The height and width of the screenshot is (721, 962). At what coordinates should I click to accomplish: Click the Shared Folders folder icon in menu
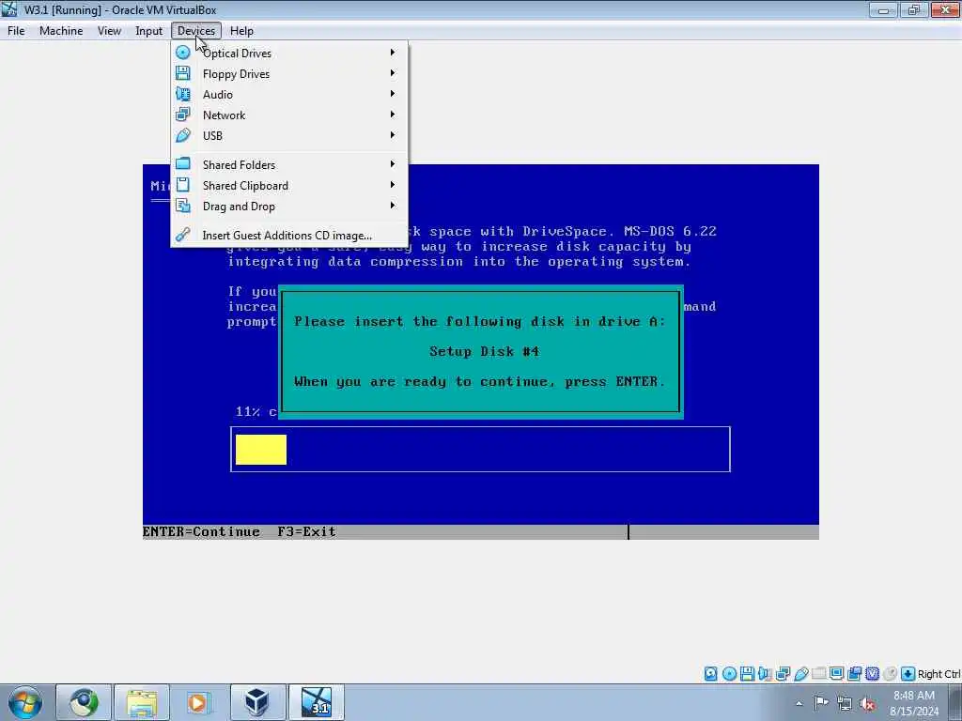(183, 163)
